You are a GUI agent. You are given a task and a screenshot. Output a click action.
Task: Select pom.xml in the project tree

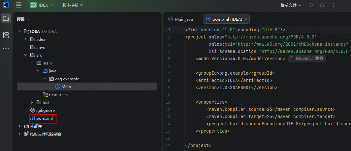click(x=44, y=118)
